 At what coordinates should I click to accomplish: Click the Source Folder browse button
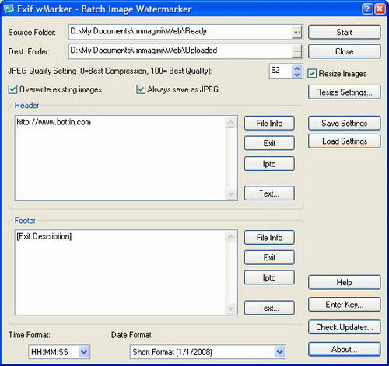(x=297, y=32)
